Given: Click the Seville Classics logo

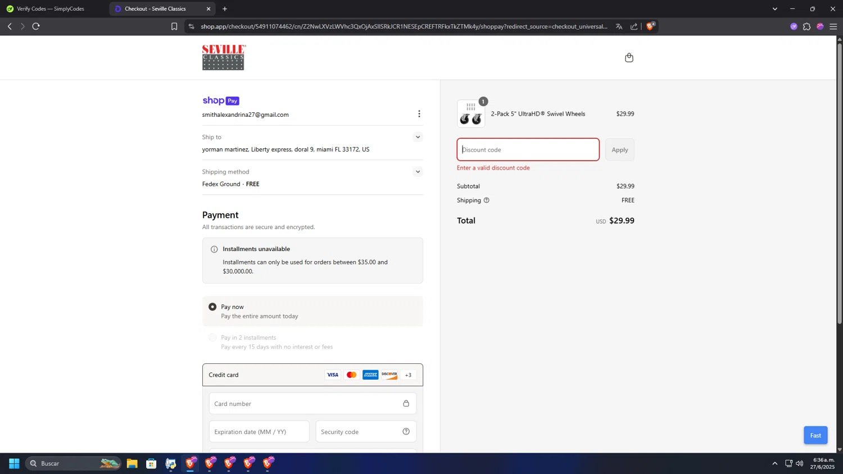Looking at the screenshot, I should (224, 57).
